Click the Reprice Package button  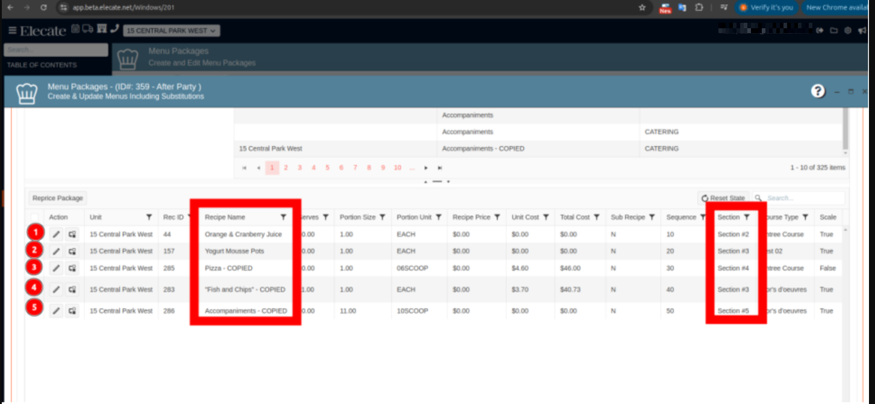[58, 198]
